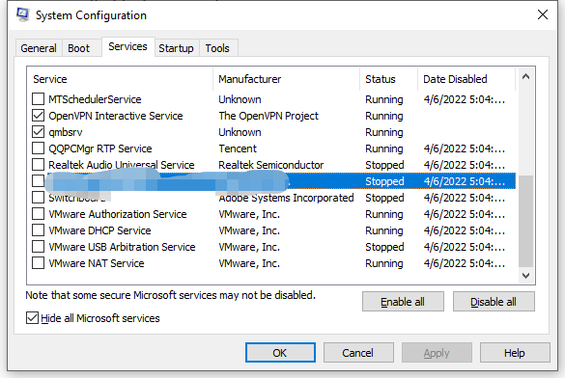The width and height of the screenshot is (565, 378).
Task: Select the 'Tencent' manufacturer cell
Action: [238, 148]
